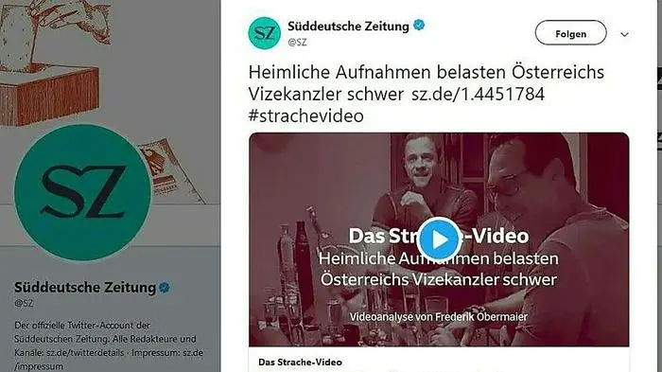Click the verified badge in the sidebar profile
Image resolution: width=662 pixels, height=372 pixels.
pyautogui.click(x=165, y=288)
